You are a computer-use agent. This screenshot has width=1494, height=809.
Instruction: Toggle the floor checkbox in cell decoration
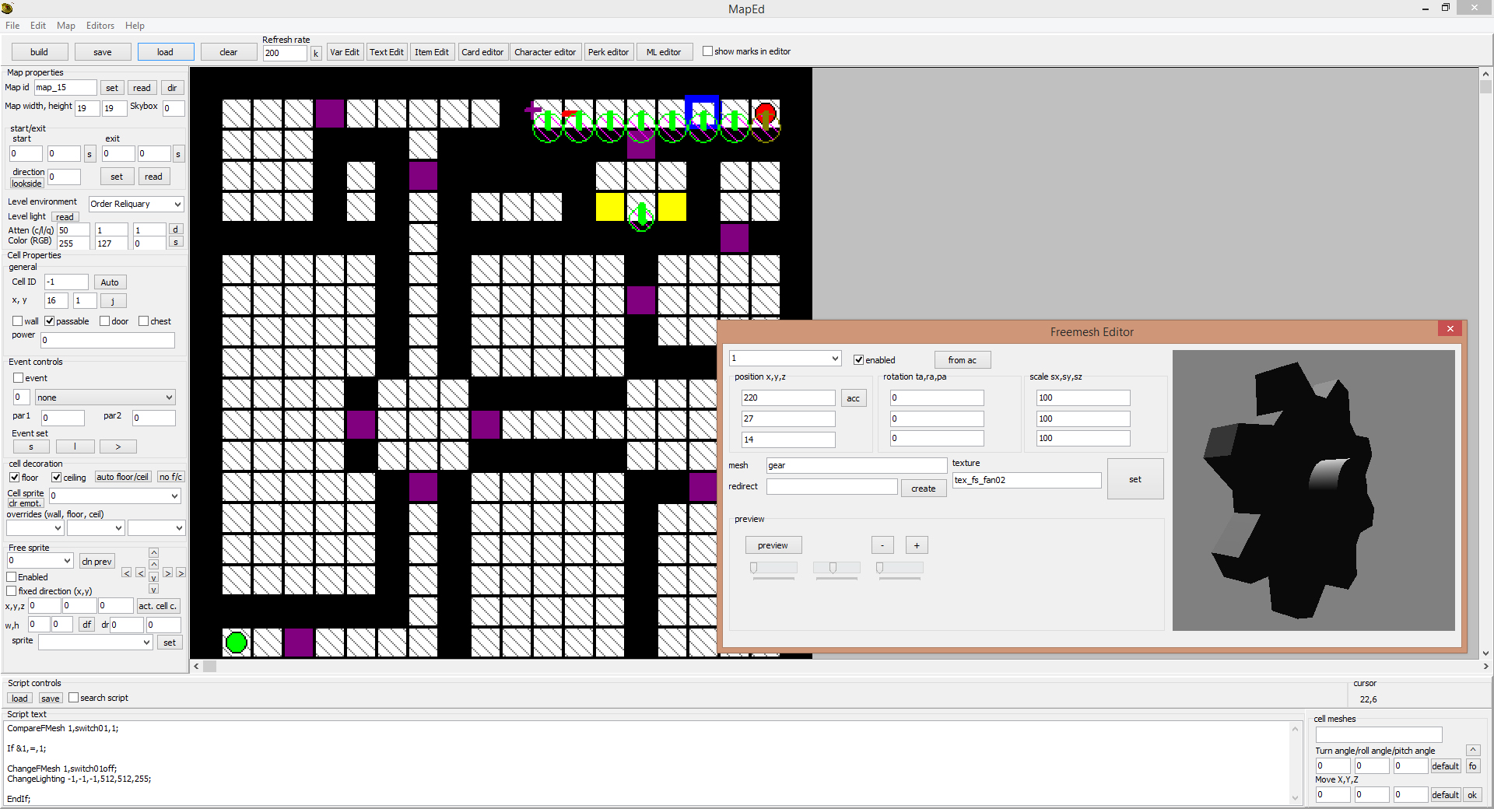(15, 478)
